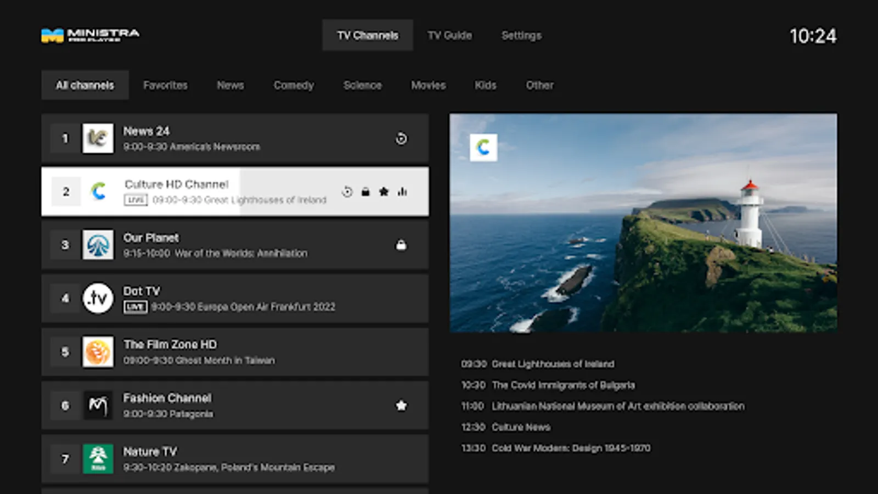This screenshot has height=494, width=878.
Task: Filter channels by Movies
Action: [429, 85]
